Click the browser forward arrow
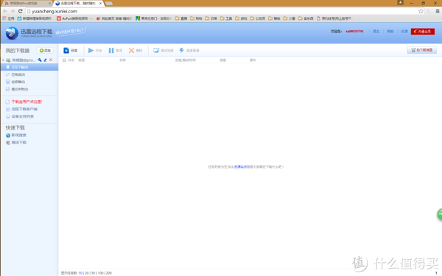442x276 pixels. point(13,11)
